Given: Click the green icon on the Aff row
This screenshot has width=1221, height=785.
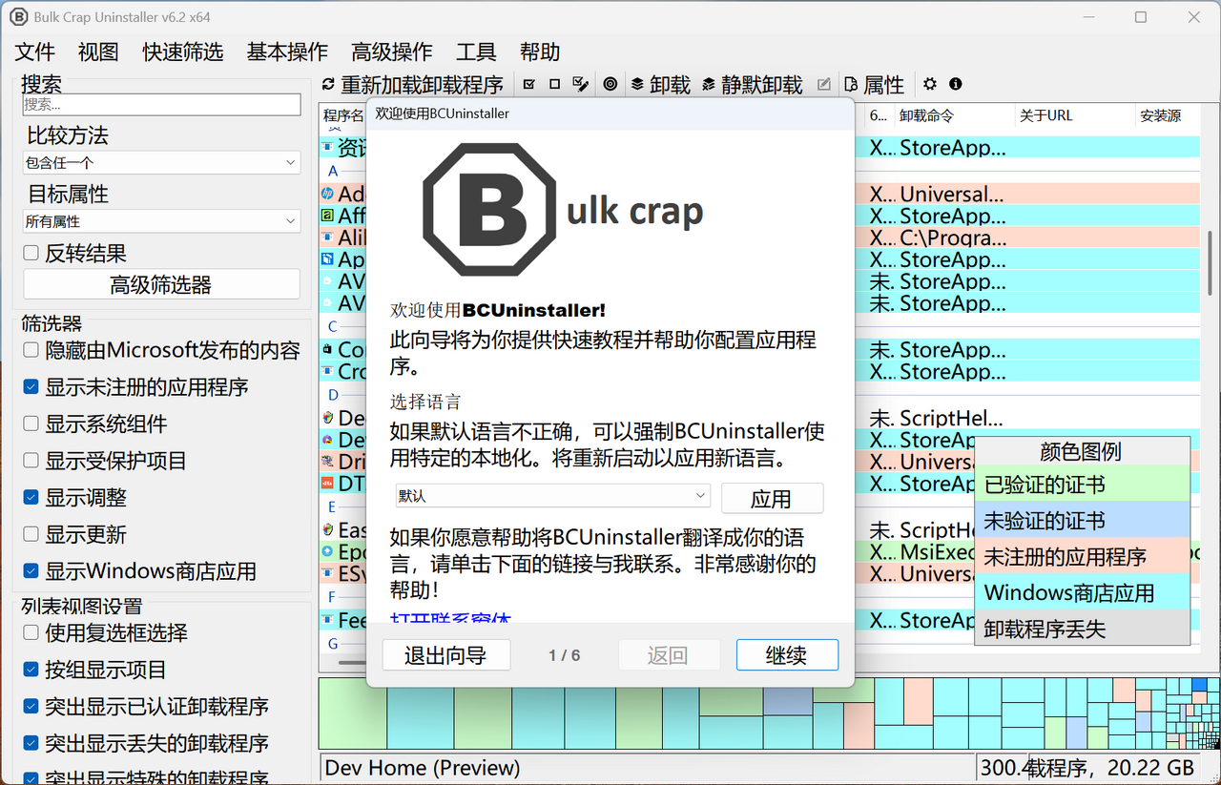Looking at the screenshot, I should tap(328, 216).
